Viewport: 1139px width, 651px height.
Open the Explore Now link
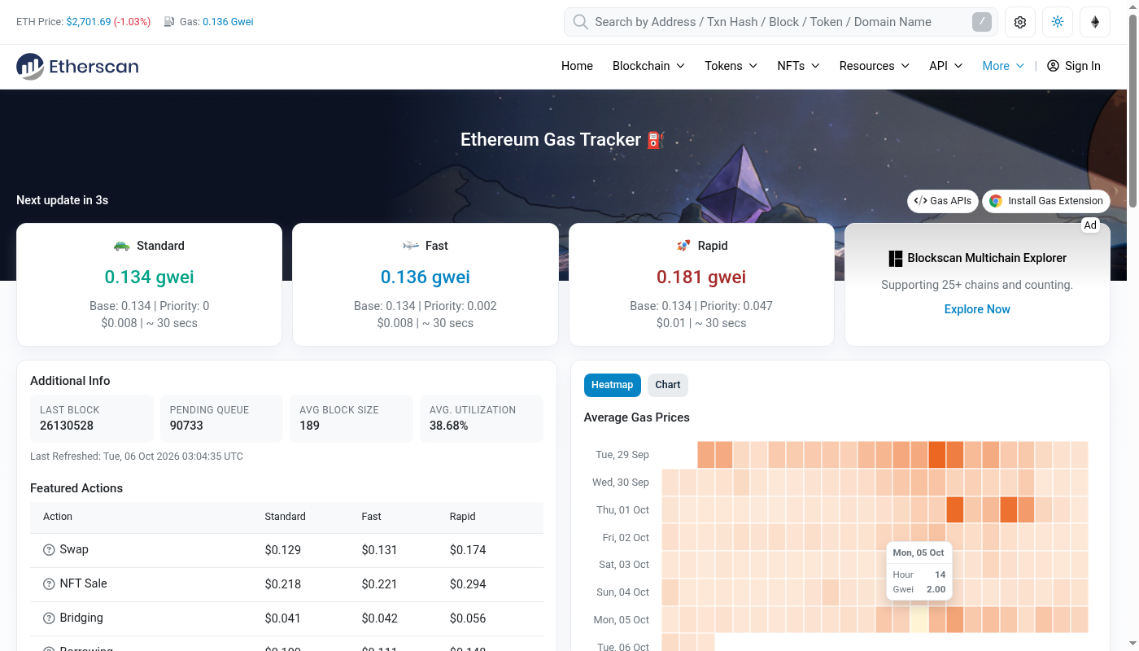(x=977, y=309)
